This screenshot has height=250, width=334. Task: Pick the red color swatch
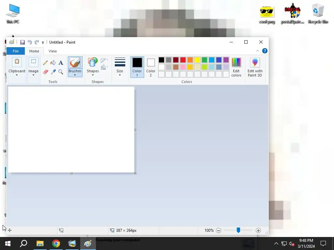click(183, 60)
